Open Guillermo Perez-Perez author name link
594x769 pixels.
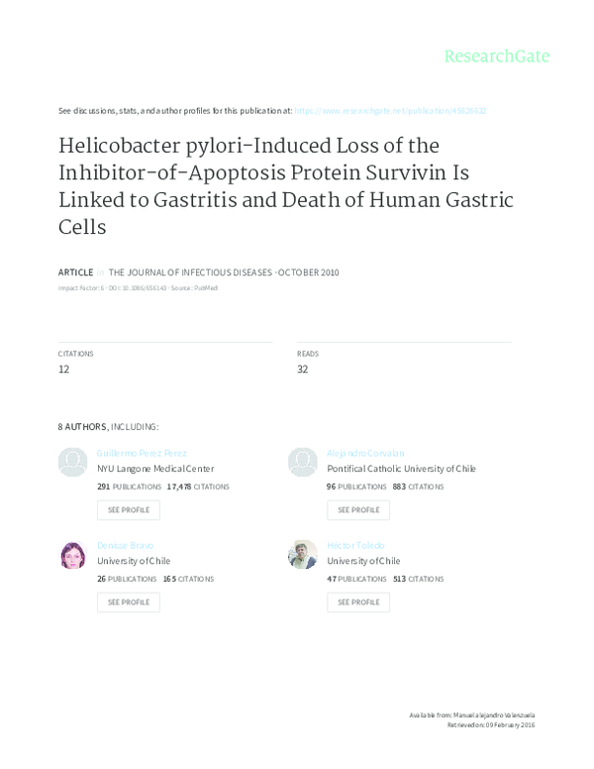click(142, 453)
